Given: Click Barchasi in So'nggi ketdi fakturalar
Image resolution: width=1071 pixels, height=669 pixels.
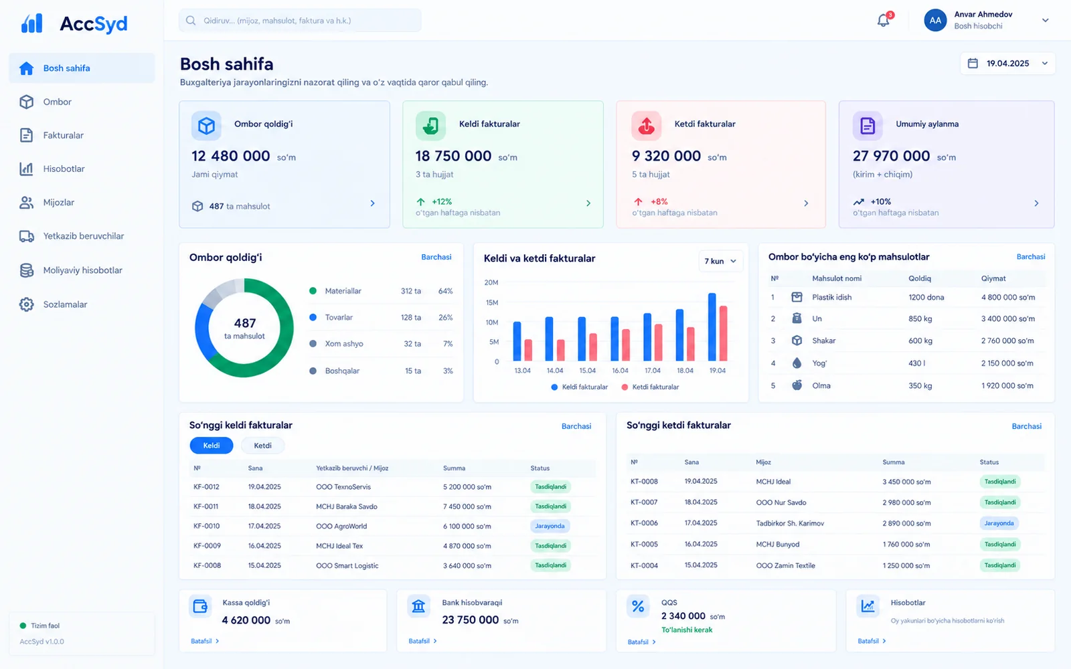Looking at the screenshot, I should (x=1027, y=426).
